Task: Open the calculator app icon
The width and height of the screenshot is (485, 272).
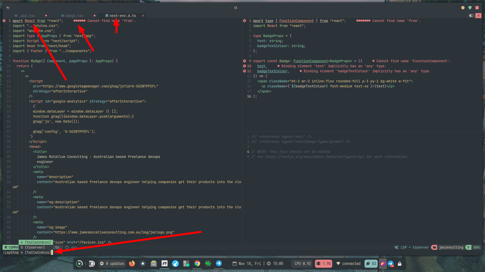Action: pyautogui.click(x=186, y=263)
